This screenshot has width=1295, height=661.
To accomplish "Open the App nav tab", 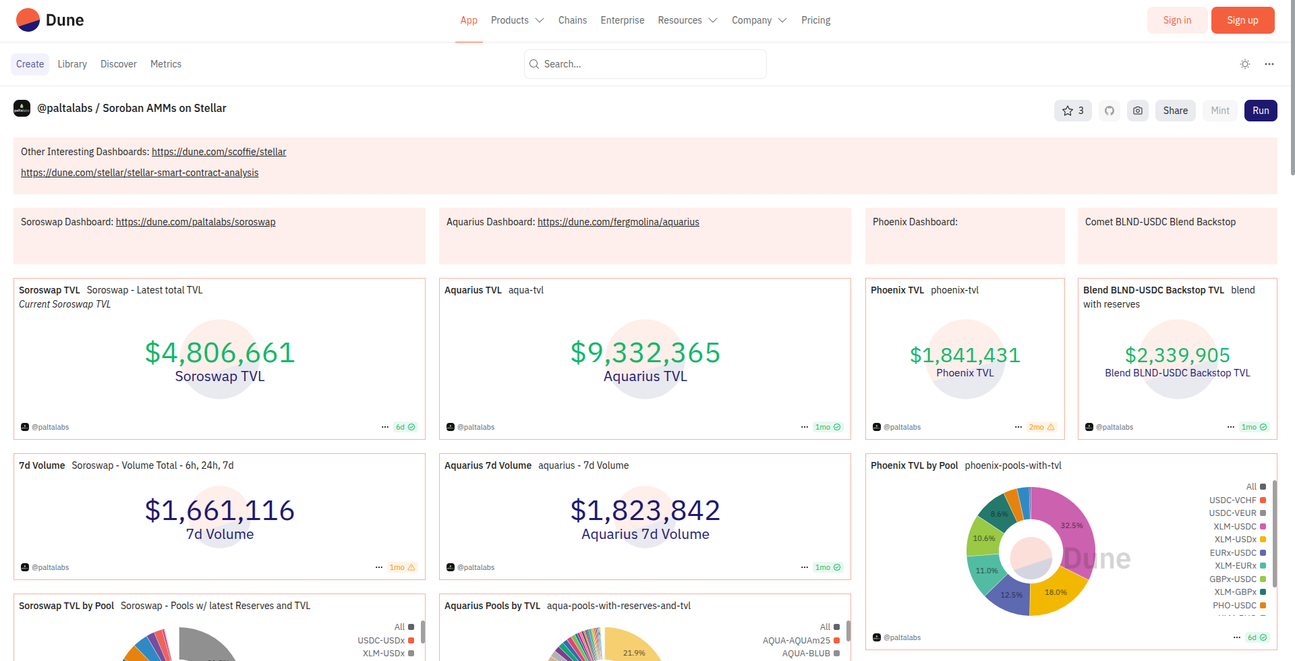I will (469, 20).
